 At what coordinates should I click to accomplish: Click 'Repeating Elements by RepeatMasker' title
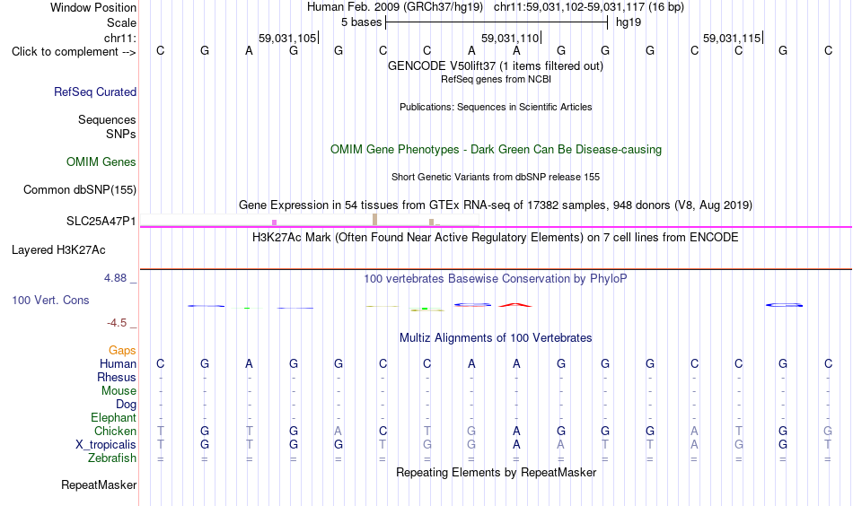pos(496,472)
